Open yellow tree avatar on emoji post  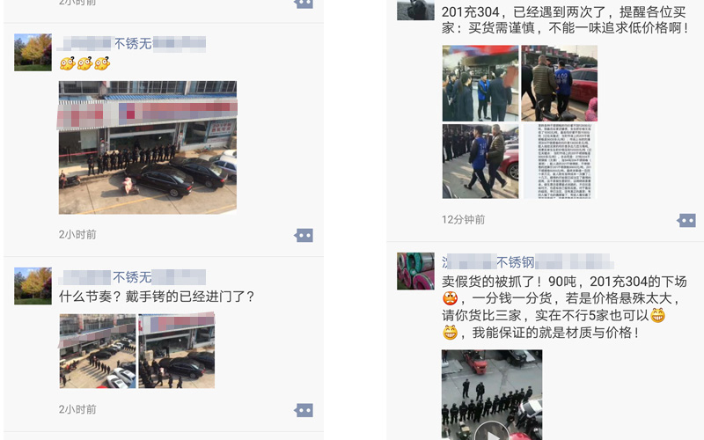33,52
